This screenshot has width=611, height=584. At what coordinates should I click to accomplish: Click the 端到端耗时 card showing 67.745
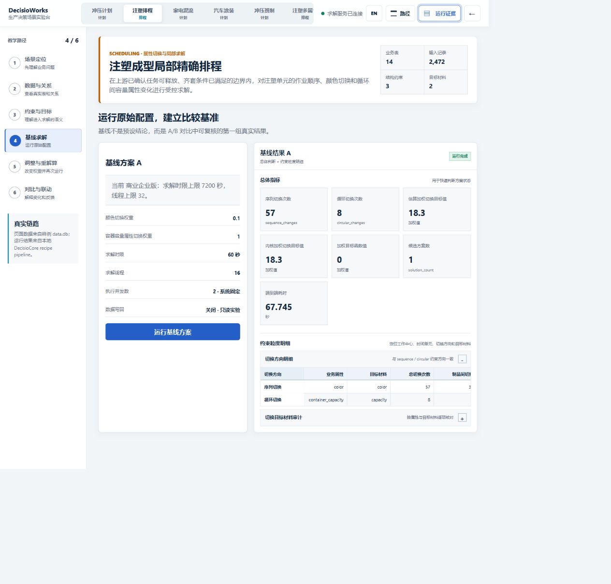[294, 303]
